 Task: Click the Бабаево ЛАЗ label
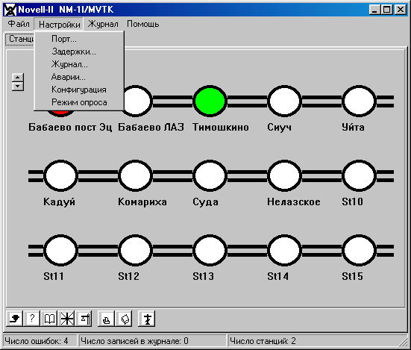click(x=151, y=128)
